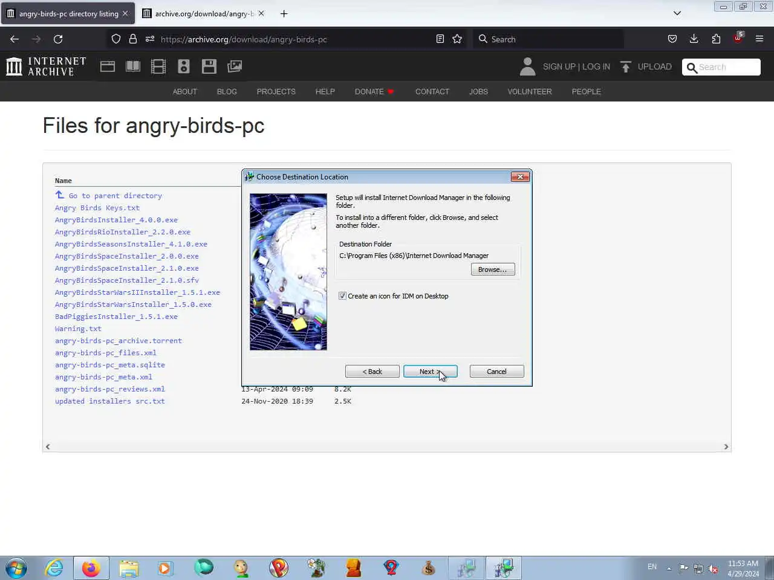
Task: Open the Extensions puzzle icon
Action: tap(716, 39)
